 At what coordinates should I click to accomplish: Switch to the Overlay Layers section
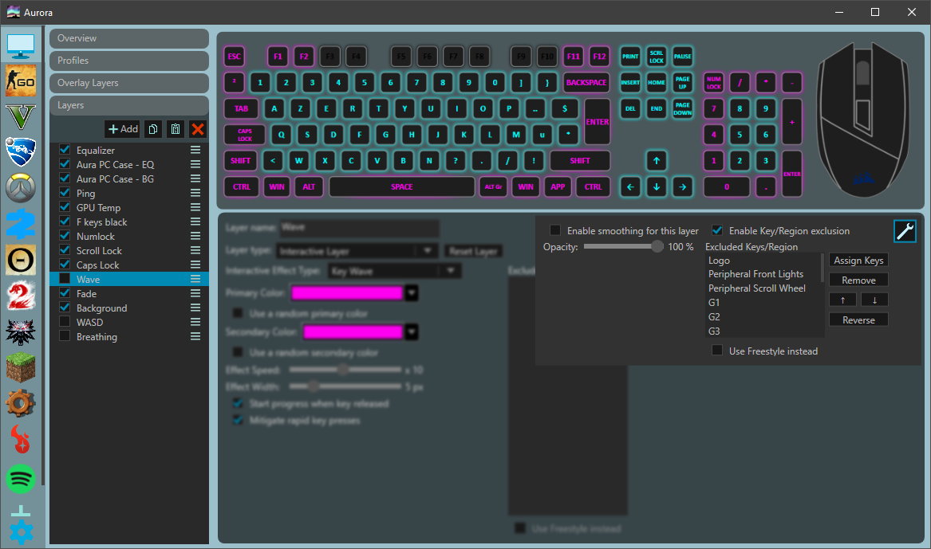[x=128, y=83]
